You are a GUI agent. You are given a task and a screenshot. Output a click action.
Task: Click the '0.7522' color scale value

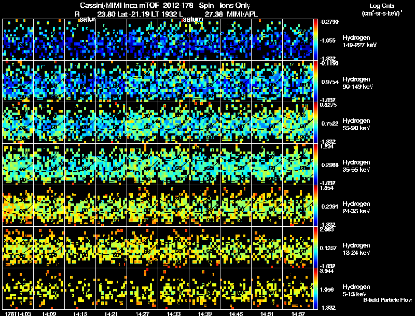(330, 123)
